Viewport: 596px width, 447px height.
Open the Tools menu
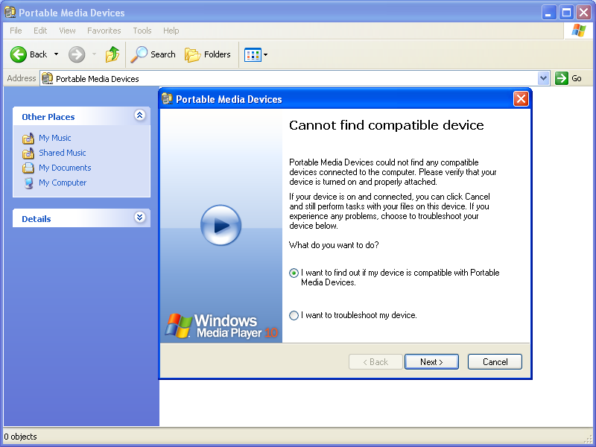coord(142,31)
